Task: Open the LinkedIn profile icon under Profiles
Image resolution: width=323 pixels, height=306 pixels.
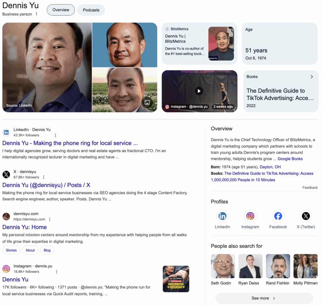Action: (222, 216)
